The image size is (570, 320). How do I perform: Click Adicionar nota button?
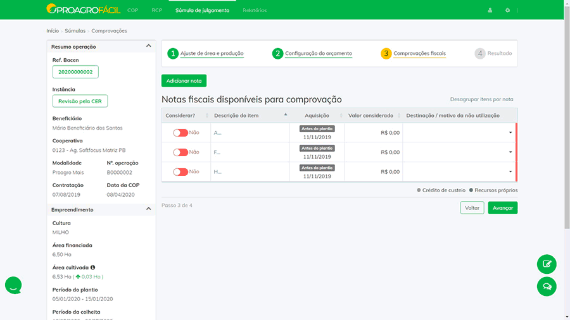(184, 80)
